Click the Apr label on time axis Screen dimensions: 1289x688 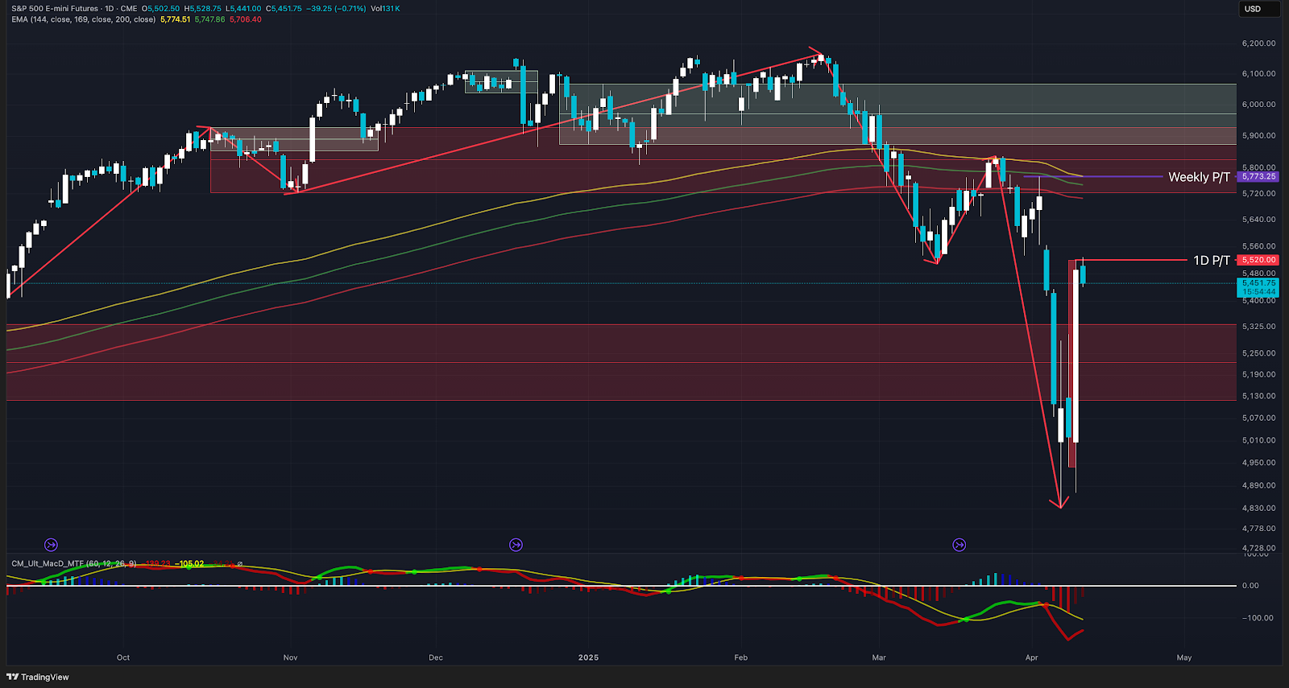pos(1031,657)
